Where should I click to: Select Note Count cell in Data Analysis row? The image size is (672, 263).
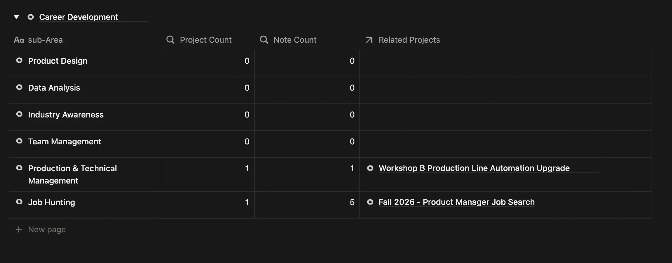point(307,90)
